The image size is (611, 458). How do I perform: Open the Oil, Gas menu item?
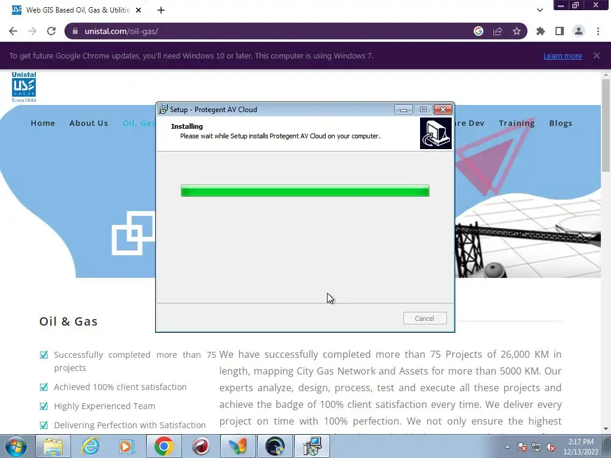click(138, 123)
